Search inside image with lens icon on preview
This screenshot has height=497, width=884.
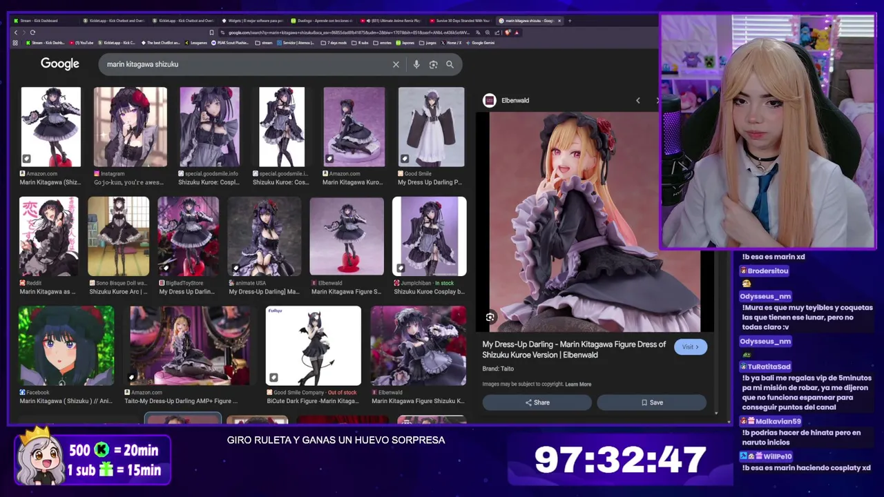coord(490,317)
